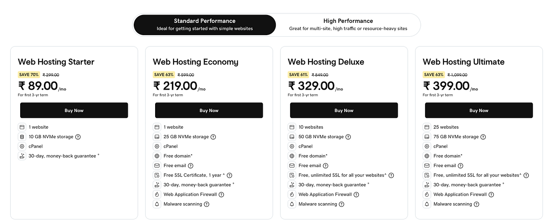The image size is (554, 223).
Task: Switch to the High Performance tab
Action: [x=348, y=25]
